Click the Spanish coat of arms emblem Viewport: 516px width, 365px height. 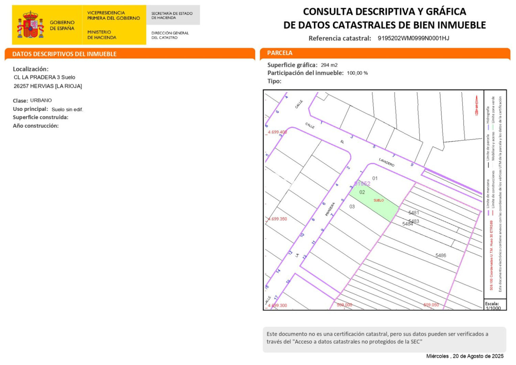click(x=30, y=25)
